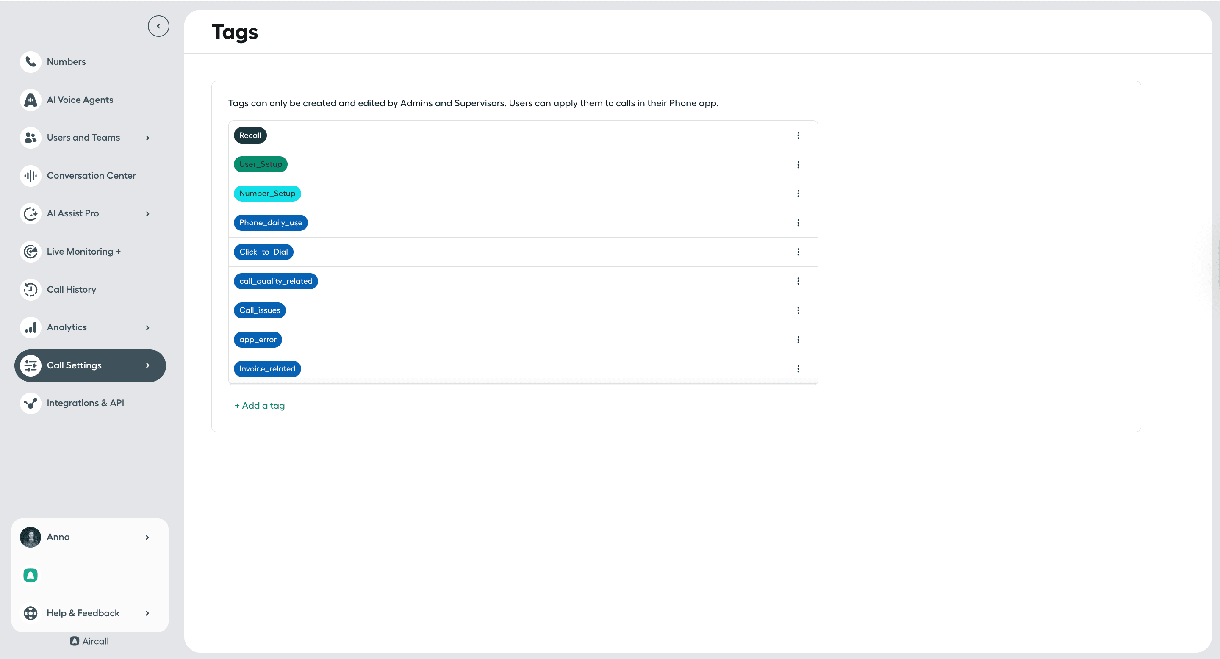This screenshot has height=659, width=1220.
Task: Click the Live Monitoring + radar icon
Action: 31,252
